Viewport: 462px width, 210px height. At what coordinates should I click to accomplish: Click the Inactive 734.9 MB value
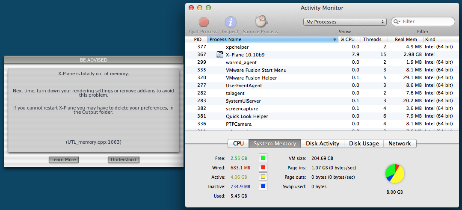tap(240, 186)
